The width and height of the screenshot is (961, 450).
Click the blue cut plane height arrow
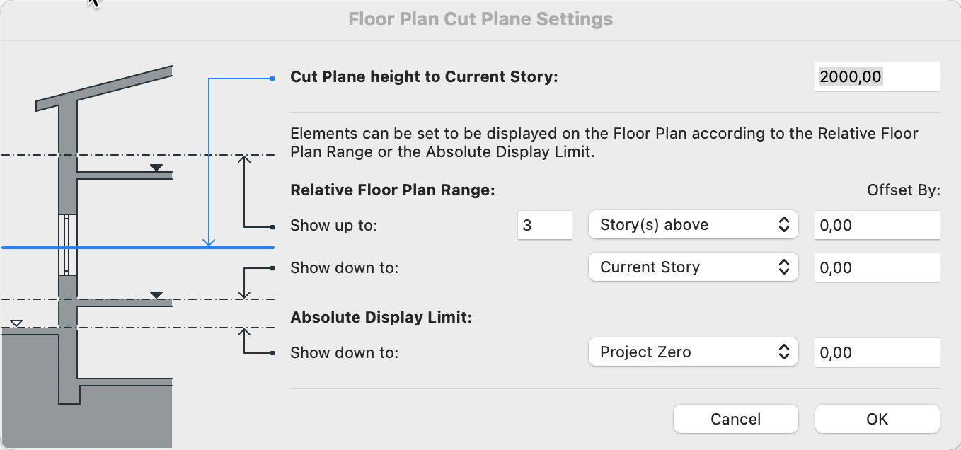click(x=209, y=163)
